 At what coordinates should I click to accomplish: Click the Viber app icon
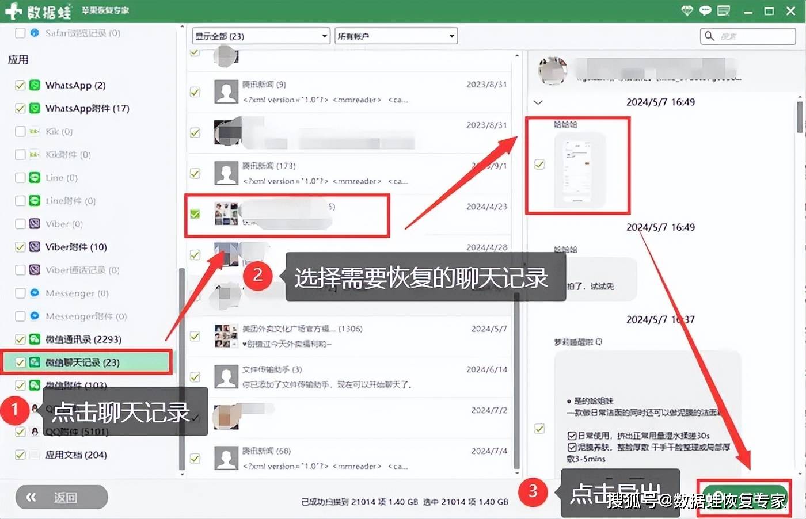[35, 224]
